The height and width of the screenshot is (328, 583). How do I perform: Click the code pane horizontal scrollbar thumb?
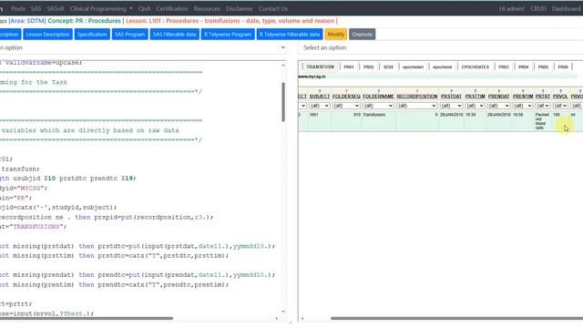pyautogui.click(x=87, y=318)
